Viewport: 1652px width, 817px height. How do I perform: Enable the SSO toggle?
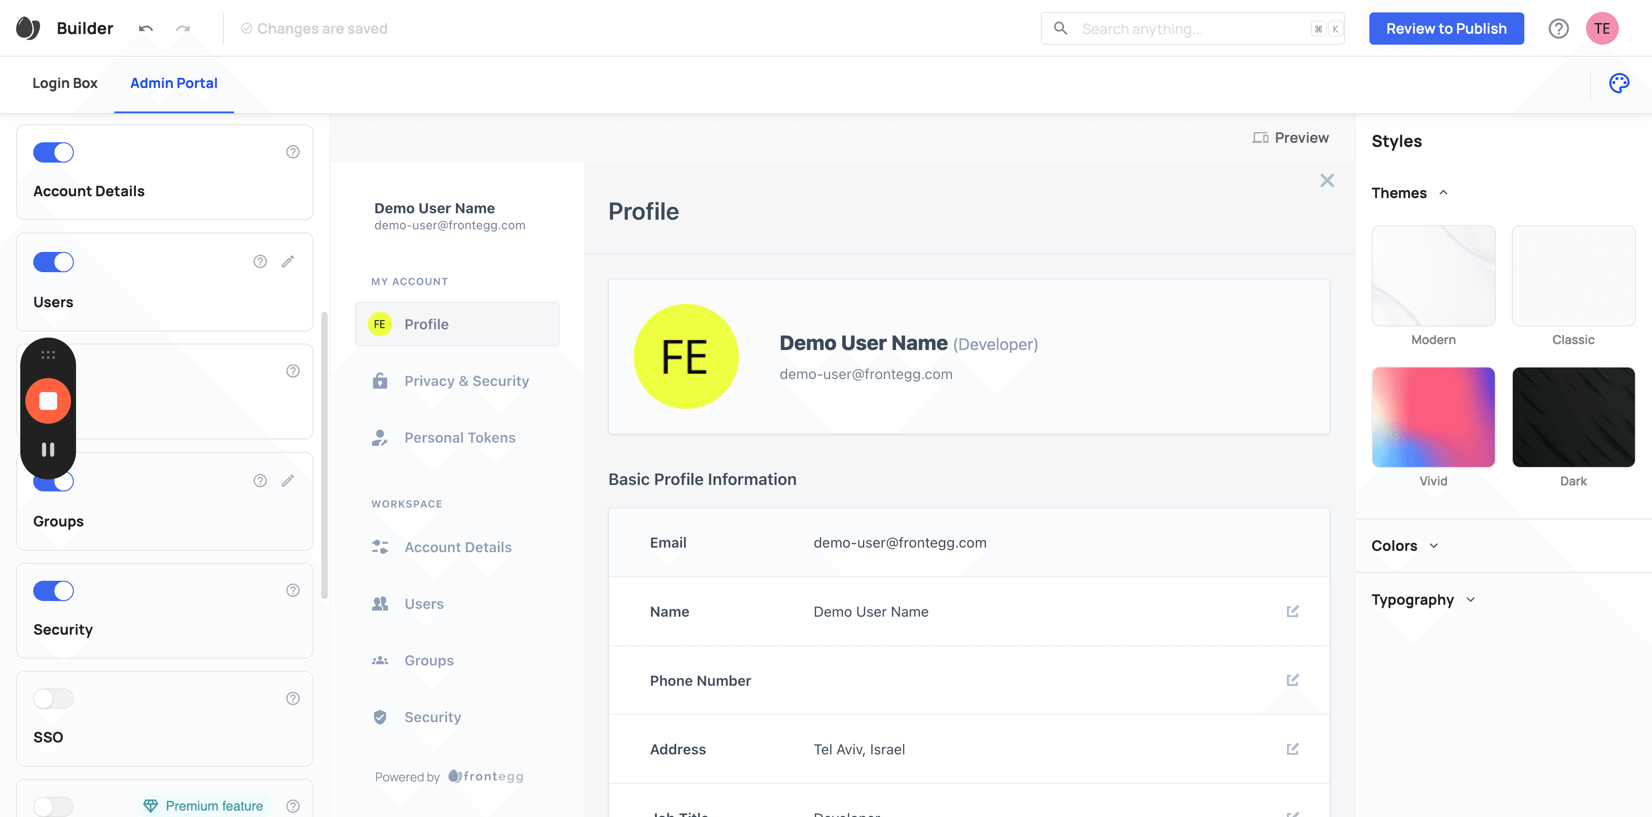tap(53, 699)
